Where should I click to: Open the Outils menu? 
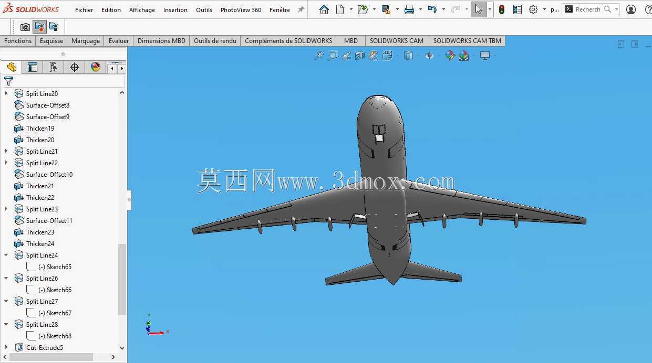204,10
